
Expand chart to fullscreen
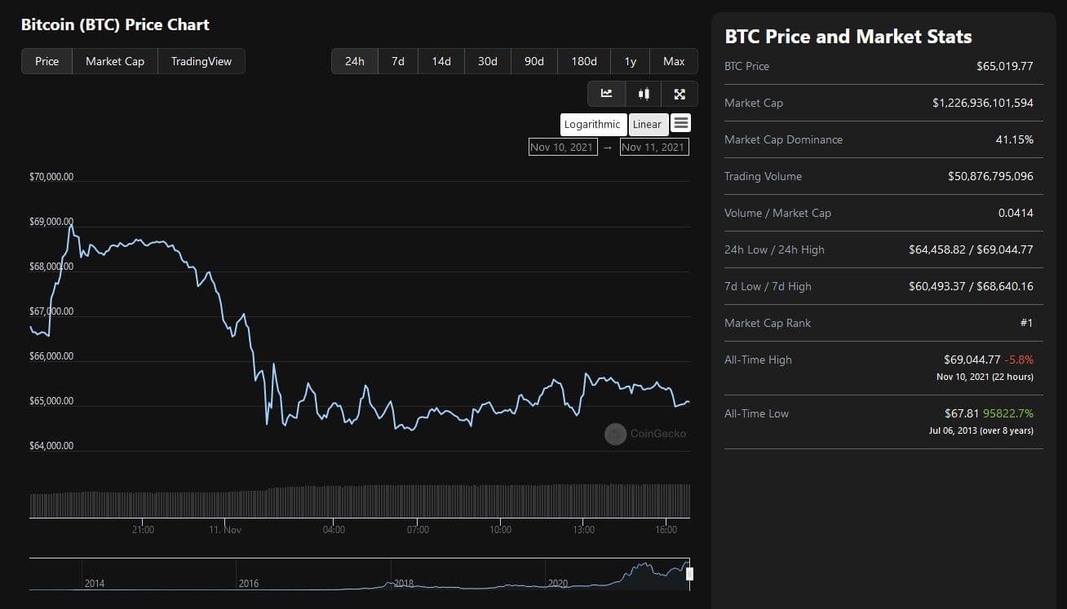coord(680,94)
